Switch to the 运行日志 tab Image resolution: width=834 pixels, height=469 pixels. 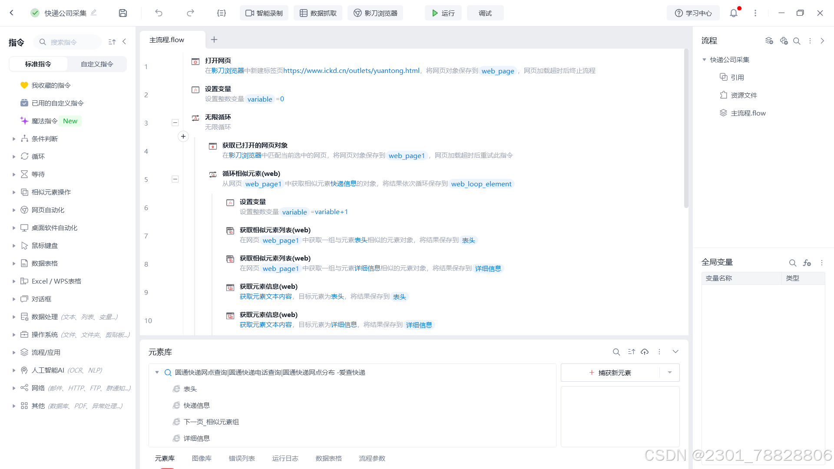285,458
